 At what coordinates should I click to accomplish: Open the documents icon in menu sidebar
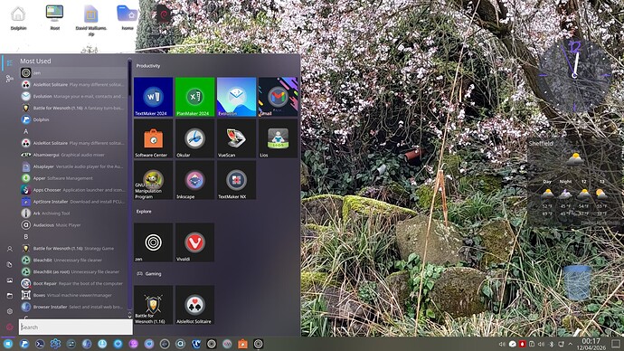(10, 264)
